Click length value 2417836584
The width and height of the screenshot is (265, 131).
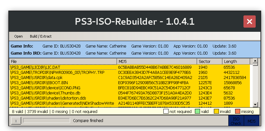[235, 78]
